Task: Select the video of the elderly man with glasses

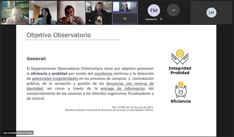Action: pos(14,13)
